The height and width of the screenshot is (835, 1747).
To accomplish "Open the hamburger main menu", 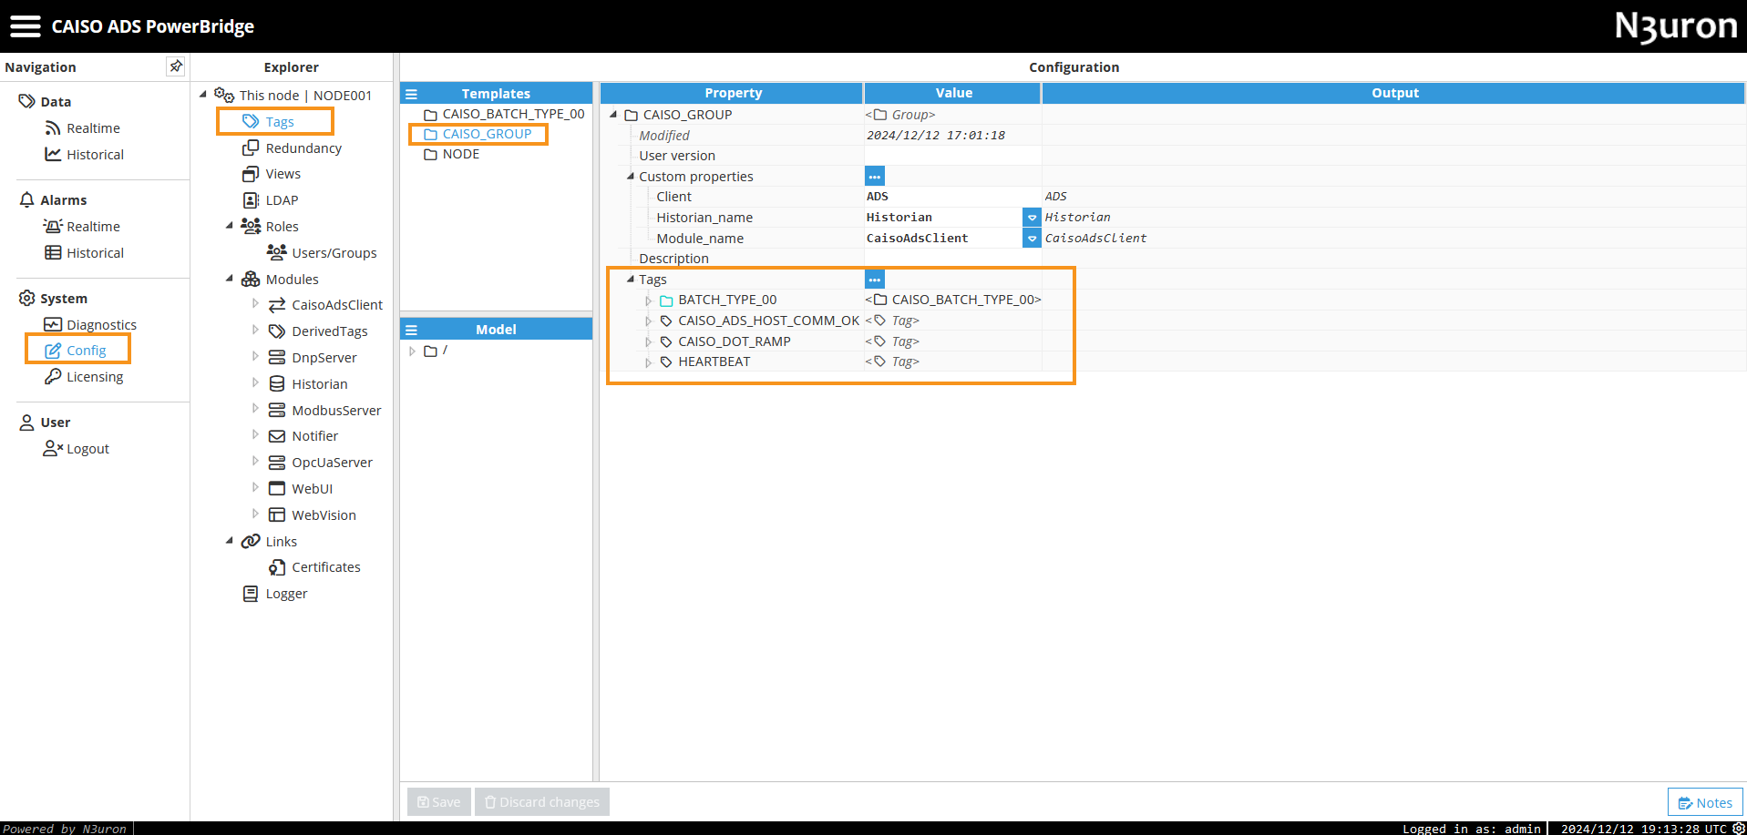I will click(26, 26).
